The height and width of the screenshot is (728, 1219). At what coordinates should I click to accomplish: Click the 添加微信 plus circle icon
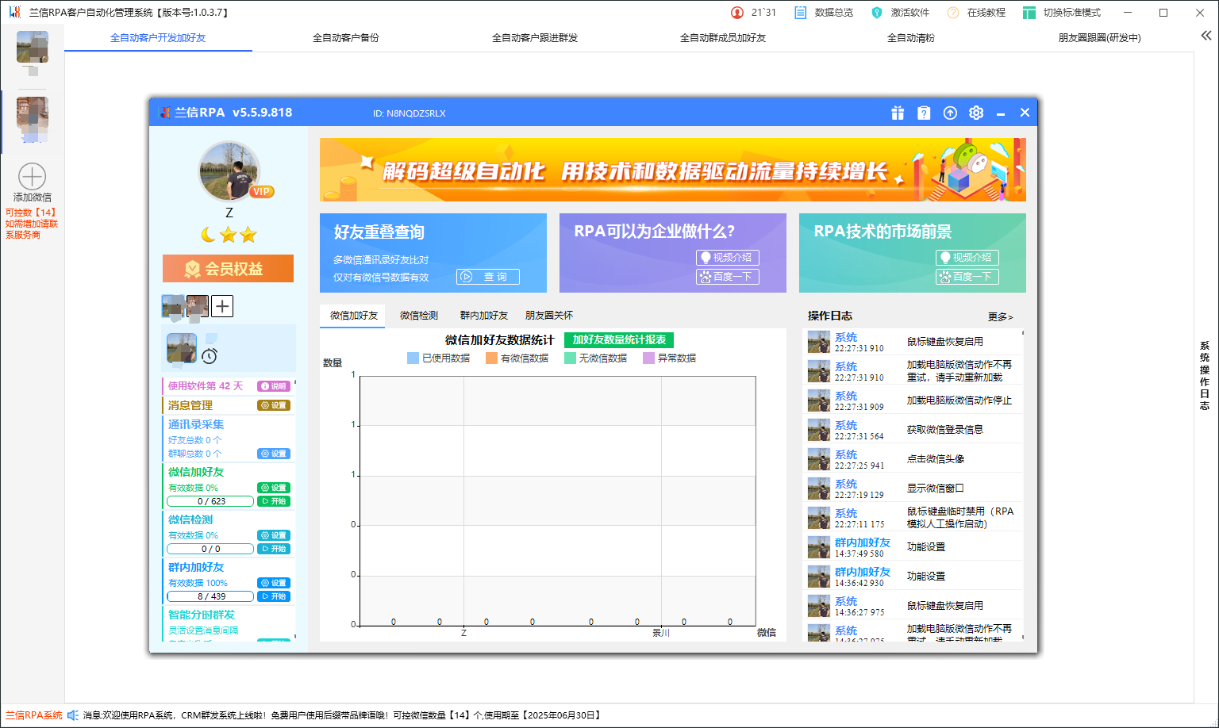pyautogui.click(x=33, y=177)
